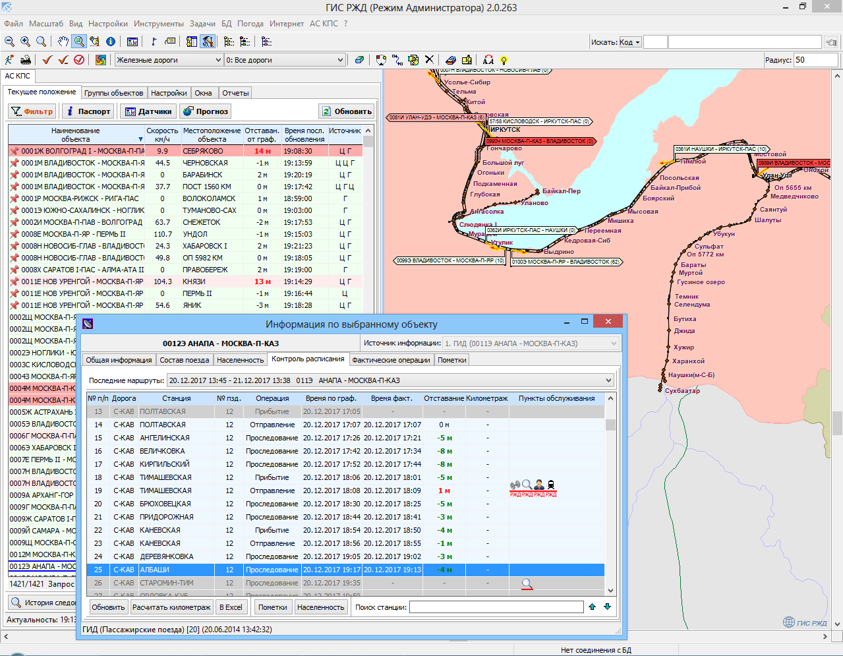
Task: Click the eraser tool icon
Action: (359, 60)
